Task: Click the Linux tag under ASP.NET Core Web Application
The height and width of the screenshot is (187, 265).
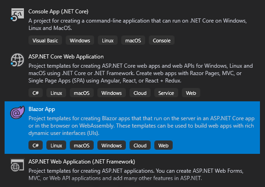Action: point(56,93)
